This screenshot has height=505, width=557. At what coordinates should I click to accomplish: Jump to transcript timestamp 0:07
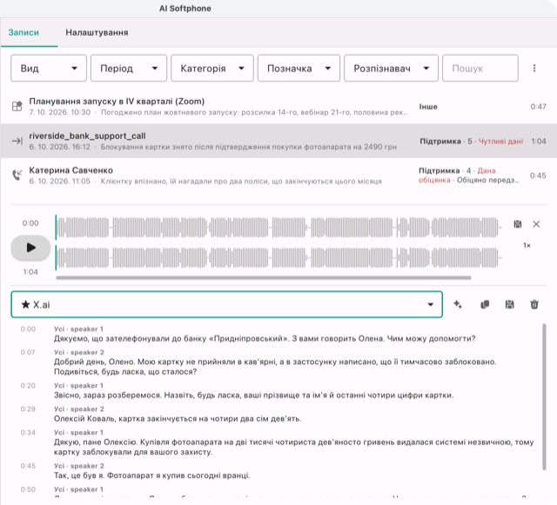tap(28, 352)
